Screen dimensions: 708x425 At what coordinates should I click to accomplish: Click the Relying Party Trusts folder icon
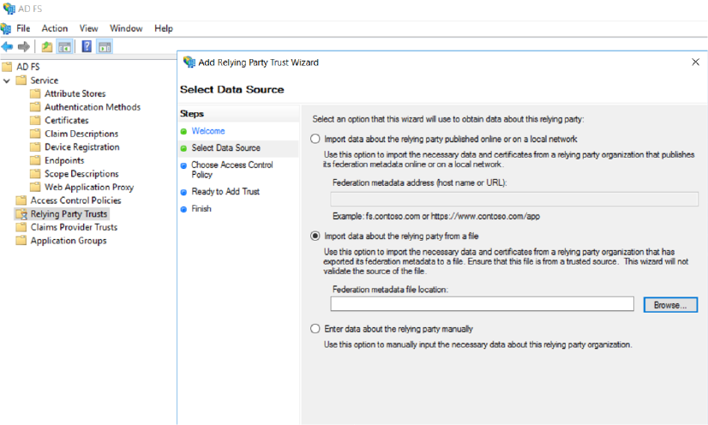(x=21, y=214)
